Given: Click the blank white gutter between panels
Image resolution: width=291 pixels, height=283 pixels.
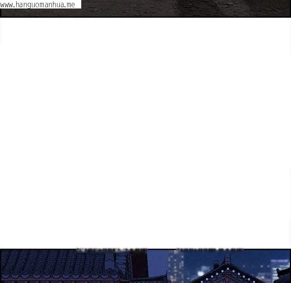Looking at the screenshot, I should 145,133.
